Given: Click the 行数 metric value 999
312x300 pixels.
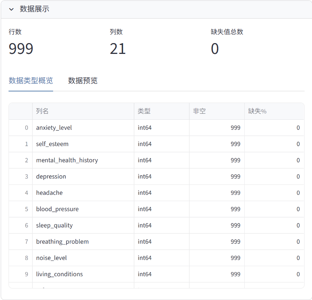Looking at the screenshot, I should pos(21,49).
